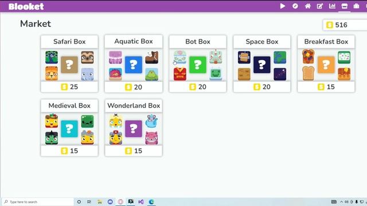Screen dimensions: 367x206
Task: Click the pink Cheshire cat blook
Action: tap(151, 138)
